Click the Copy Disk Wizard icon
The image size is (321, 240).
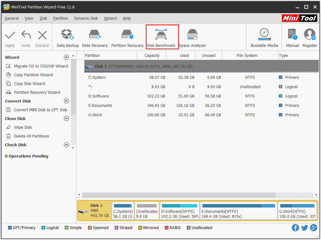(x=8, y=84)
